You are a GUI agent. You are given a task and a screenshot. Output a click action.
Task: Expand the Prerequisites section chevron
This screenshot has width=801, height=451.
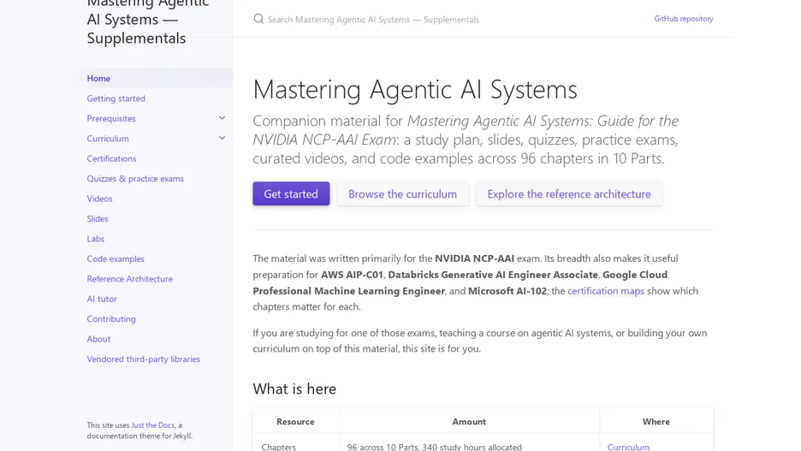222,118
